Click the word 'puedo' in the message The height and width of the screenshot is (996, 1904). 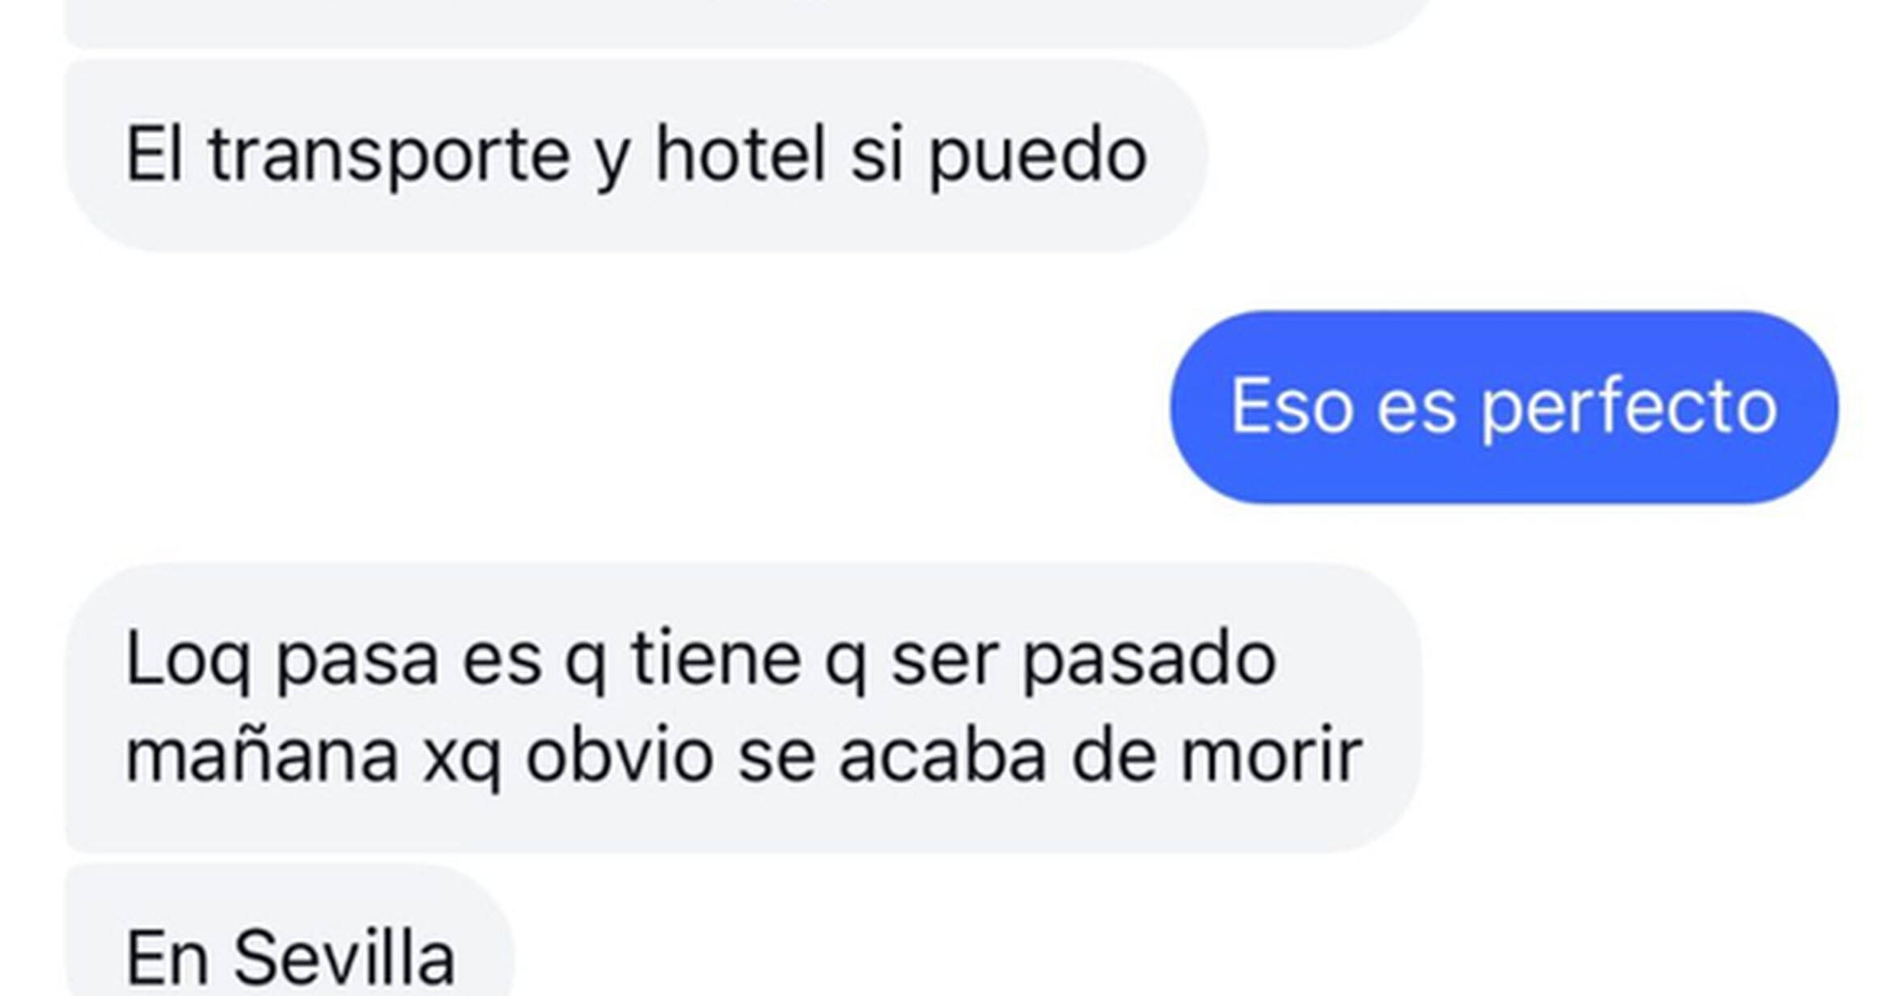pos(1037,155)
